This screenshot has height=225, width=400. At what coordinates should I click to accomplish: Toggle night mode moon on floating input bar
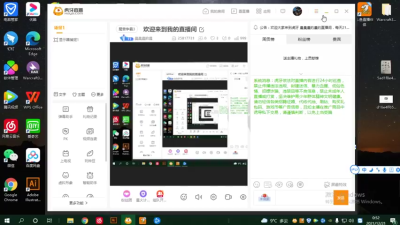(x=371, y=170)
